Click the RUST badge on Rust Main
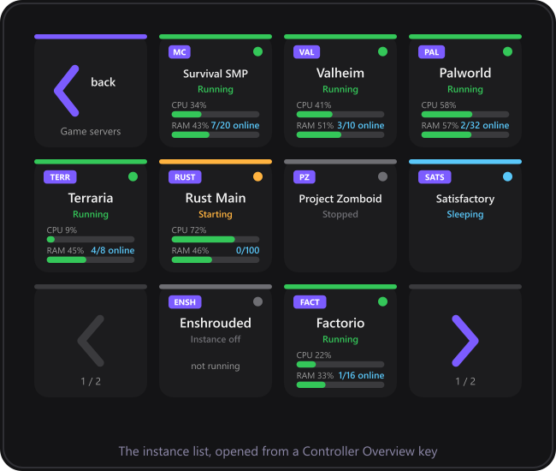The image size is (556, 471). coord(185,177)
